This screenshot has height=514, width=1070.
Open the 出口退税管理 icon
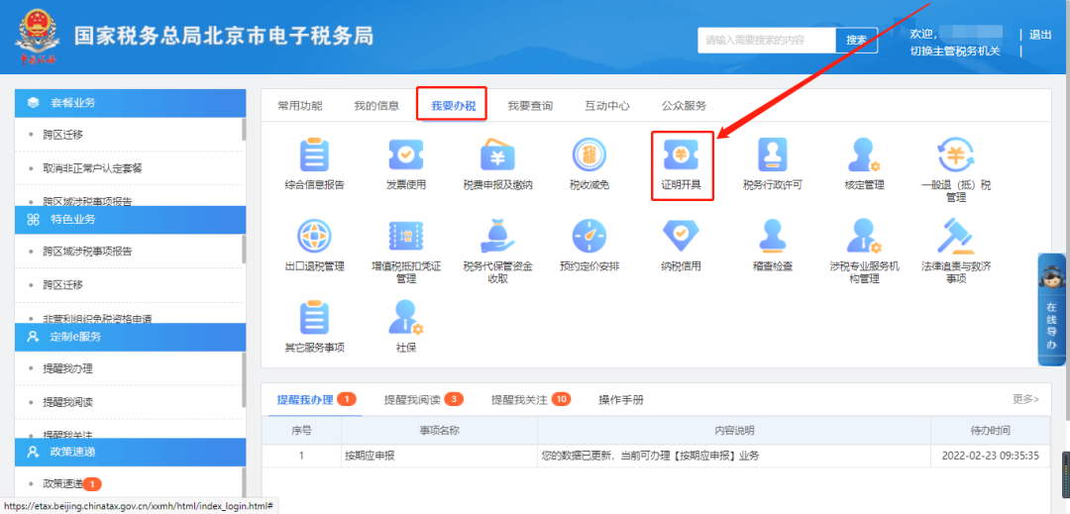[315, 236]
